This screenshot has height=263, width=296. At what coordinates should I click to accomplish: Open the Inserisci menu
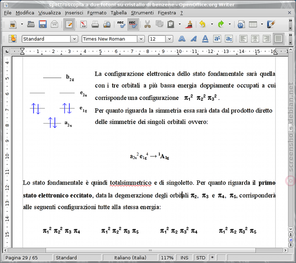coord(74,13)
